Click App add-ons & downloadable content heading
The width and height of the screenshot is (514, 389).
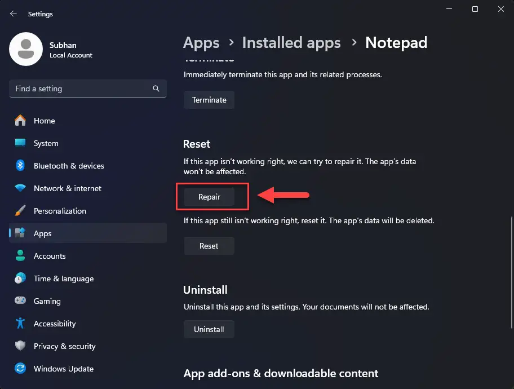click(x=281, y=373)
